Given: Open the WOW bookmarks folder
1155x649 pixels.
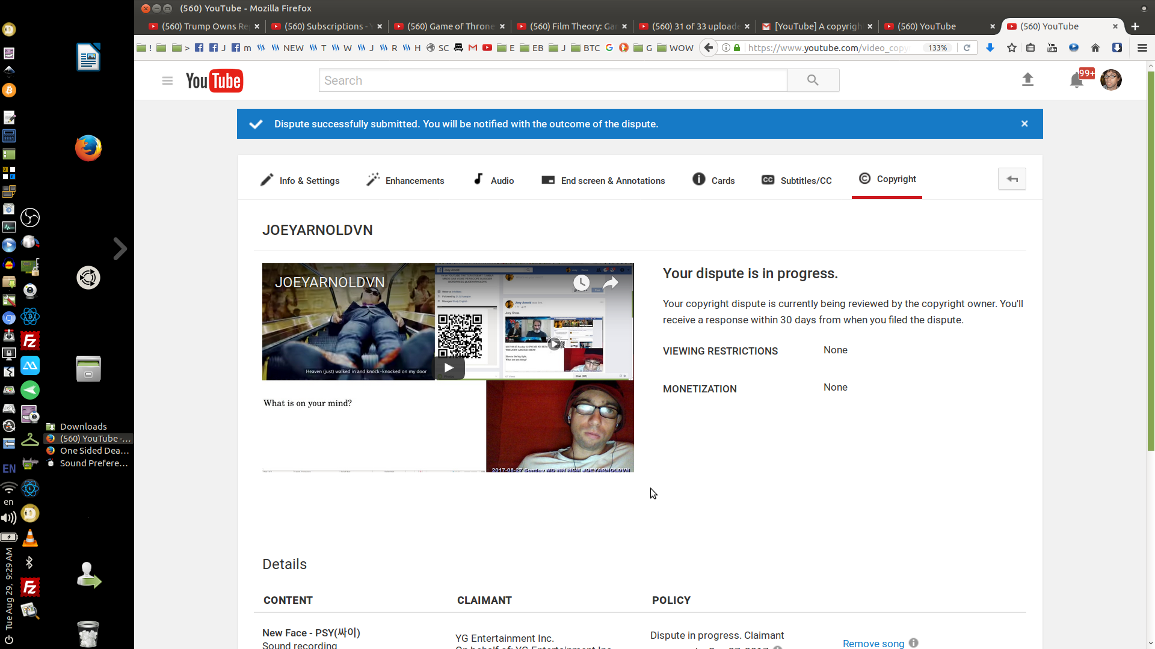Looking at the screenshot, I should (x=675, y=47).
